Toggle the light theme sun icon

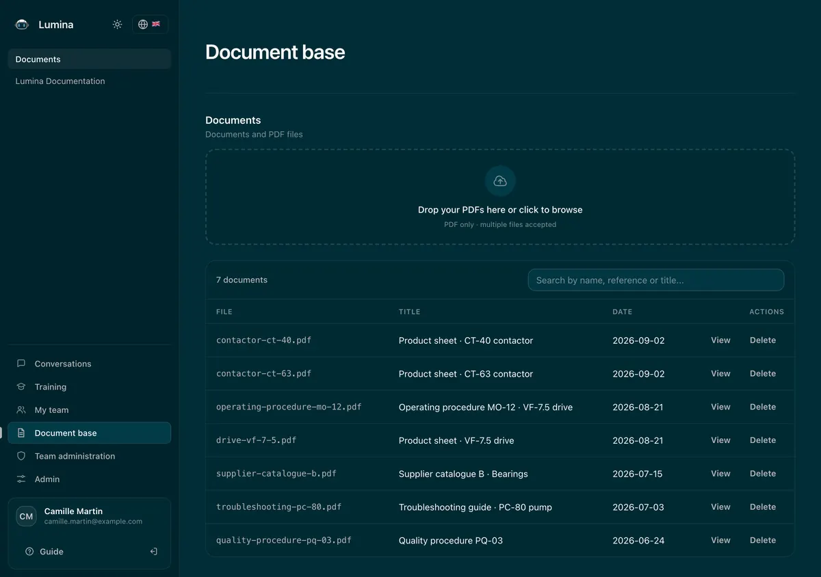pos(118,25)
